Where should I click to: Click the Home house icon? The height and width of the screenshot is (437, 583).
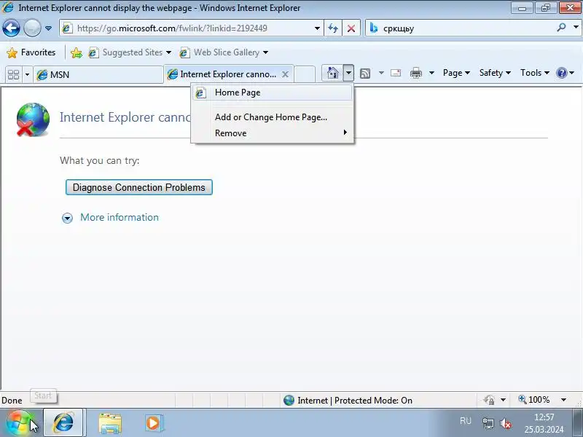coord(332,73)
